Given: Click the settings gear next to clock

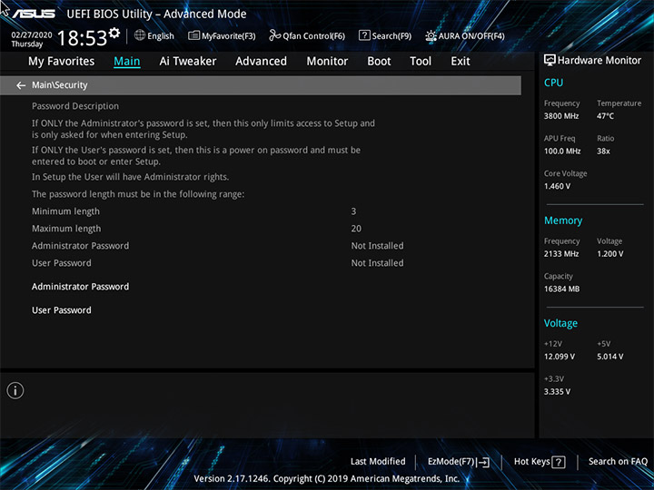Looking at the screenshot, I should (x=114, y=33).
